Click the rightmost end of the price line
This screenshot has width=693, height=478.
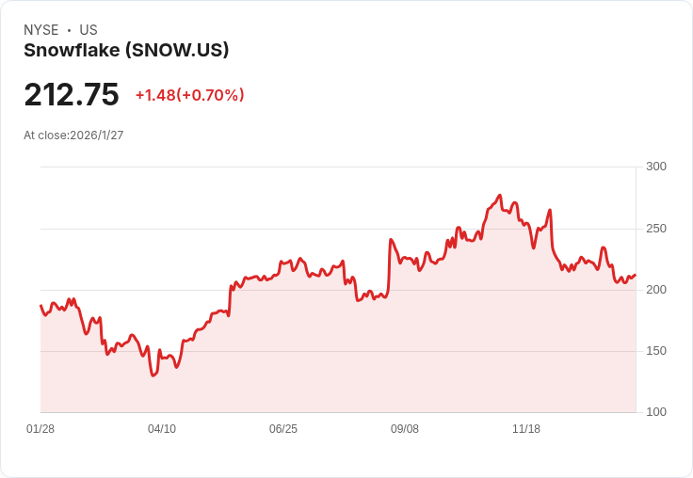(636, 275)
